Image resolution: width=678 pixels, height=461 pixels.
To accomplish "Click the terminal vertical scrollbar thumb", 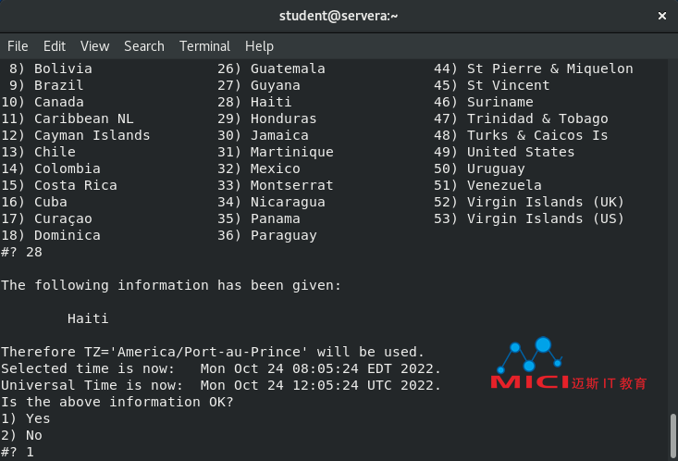I will (672, 436).
